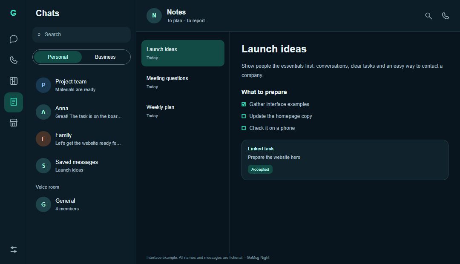Click Project team avatar P

tap(43, 85)
